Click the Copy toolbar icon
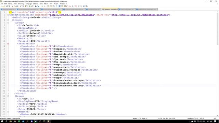Screen dimensions: 219x123 23,6
